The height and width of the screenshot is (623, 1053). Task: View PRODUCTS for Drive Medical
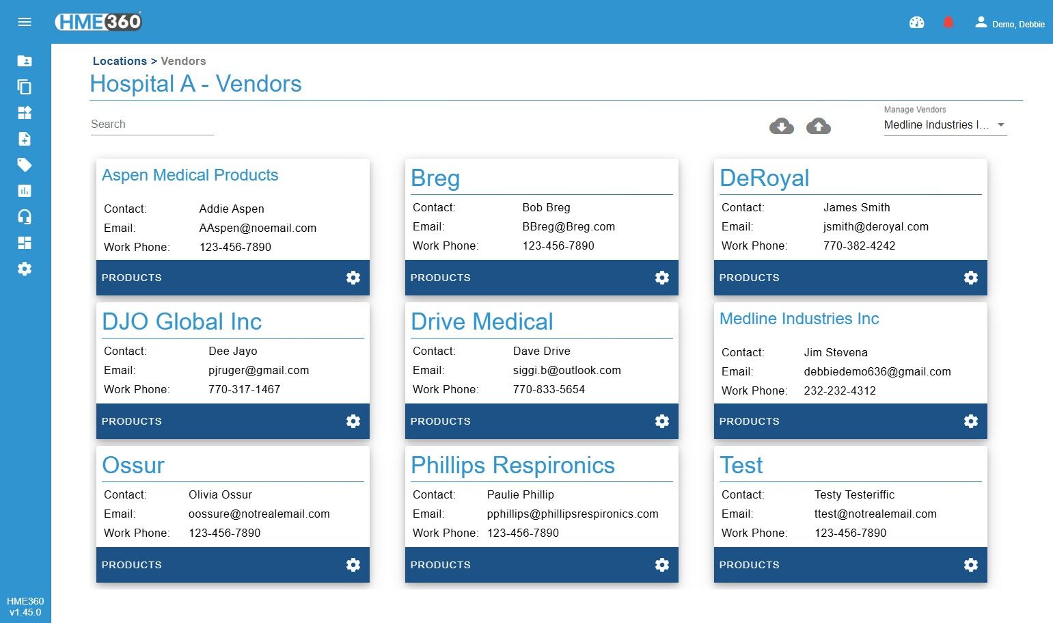441,421
